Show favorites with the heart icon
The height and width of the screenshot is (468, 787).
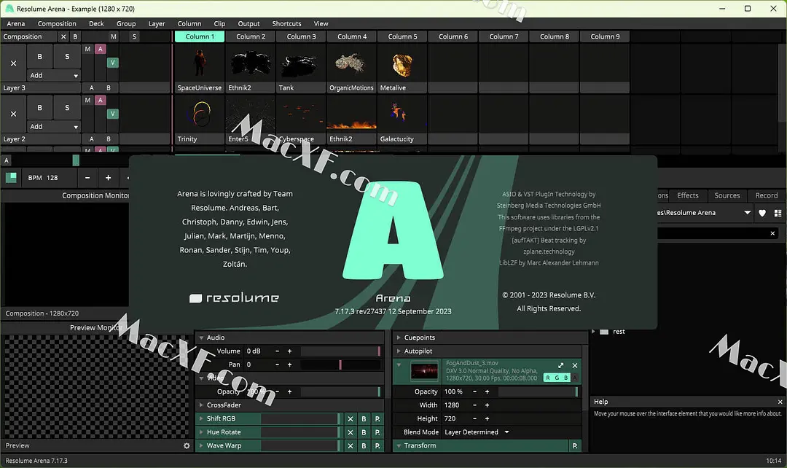point(762,213)
